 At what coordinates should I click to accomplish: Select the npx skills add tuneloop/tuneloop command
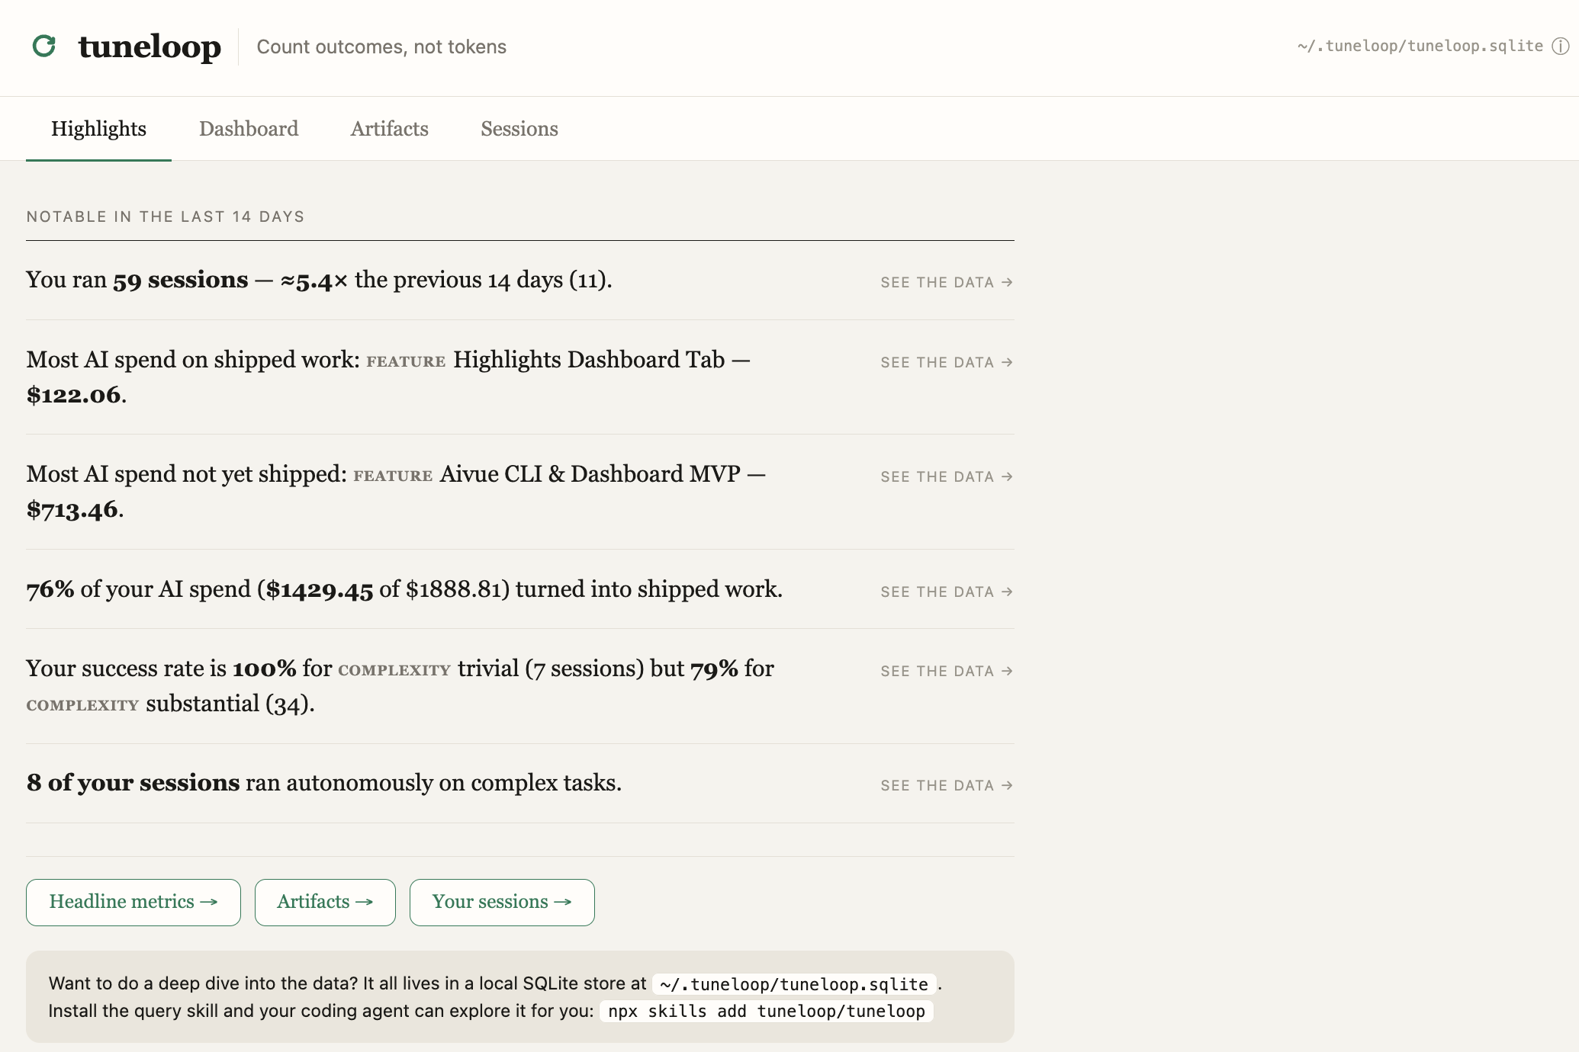(x=767, y=1012)
